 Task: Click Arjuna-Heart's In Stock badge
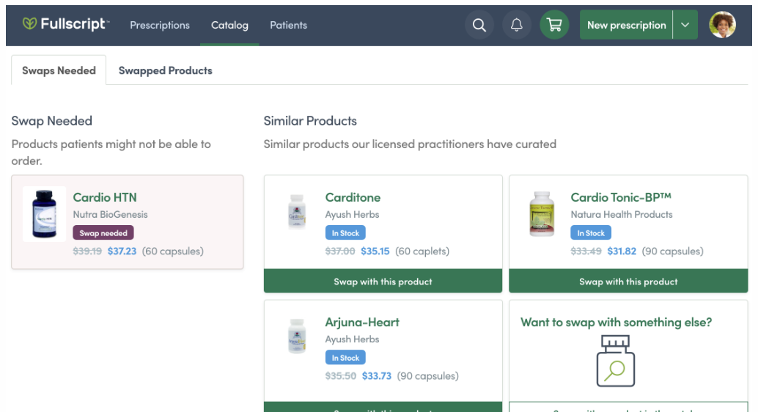(345, 358)
